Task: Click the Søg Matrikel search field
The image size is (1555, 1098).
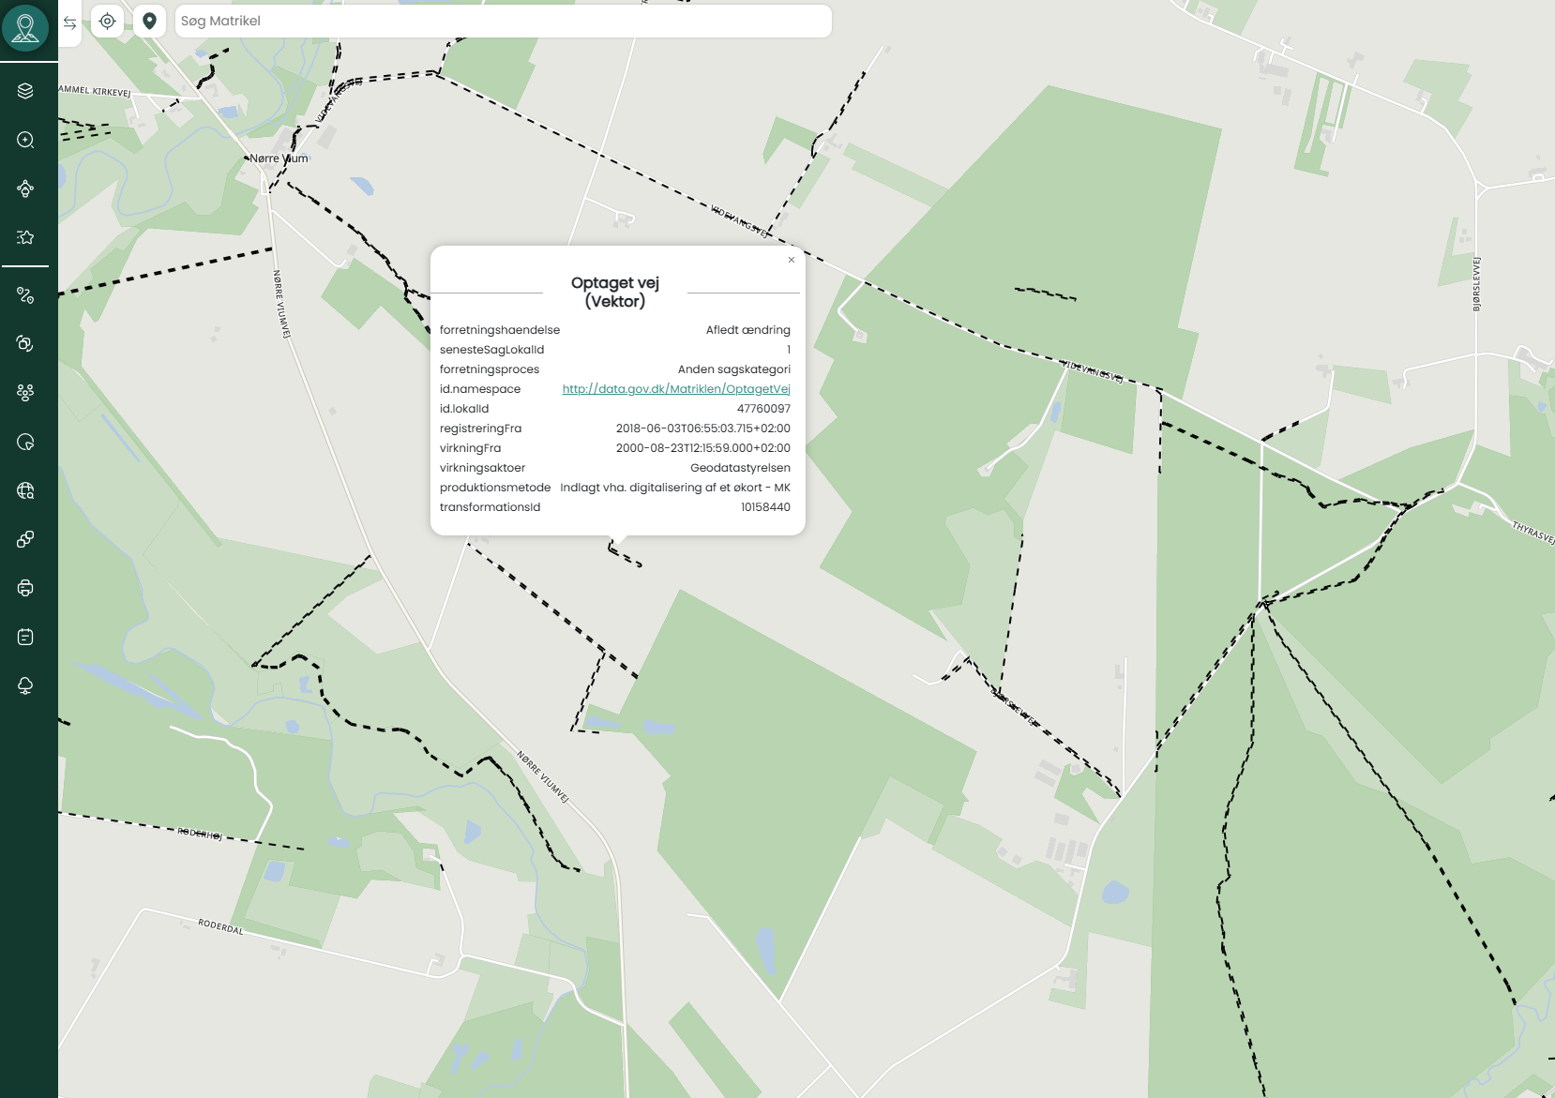Action: click(x=503, y=21)
